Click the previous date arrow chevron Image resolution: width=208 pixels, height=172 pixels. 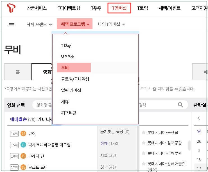pyautogui.click(x=198, y=118)
